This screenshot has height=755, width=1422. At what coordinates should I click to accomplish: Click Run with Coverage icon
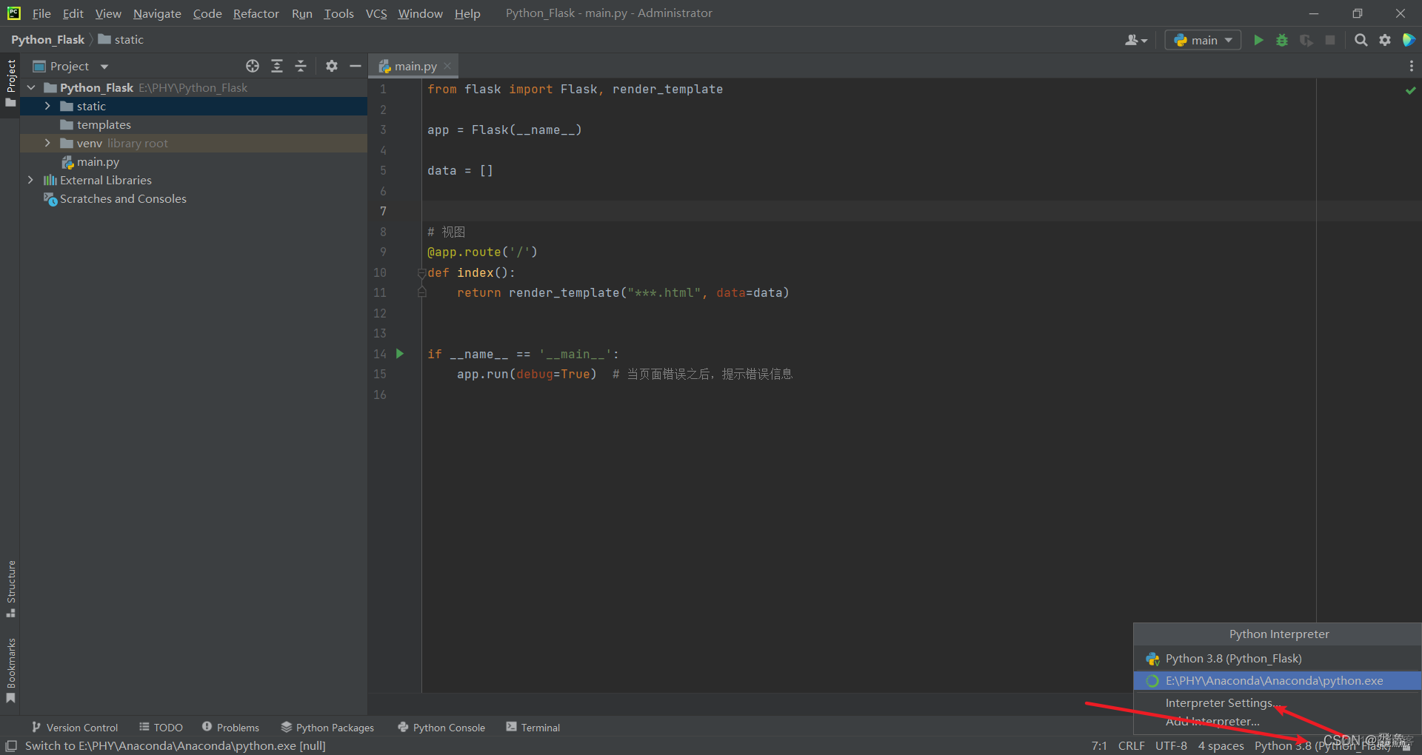(x=1306, y=40)
